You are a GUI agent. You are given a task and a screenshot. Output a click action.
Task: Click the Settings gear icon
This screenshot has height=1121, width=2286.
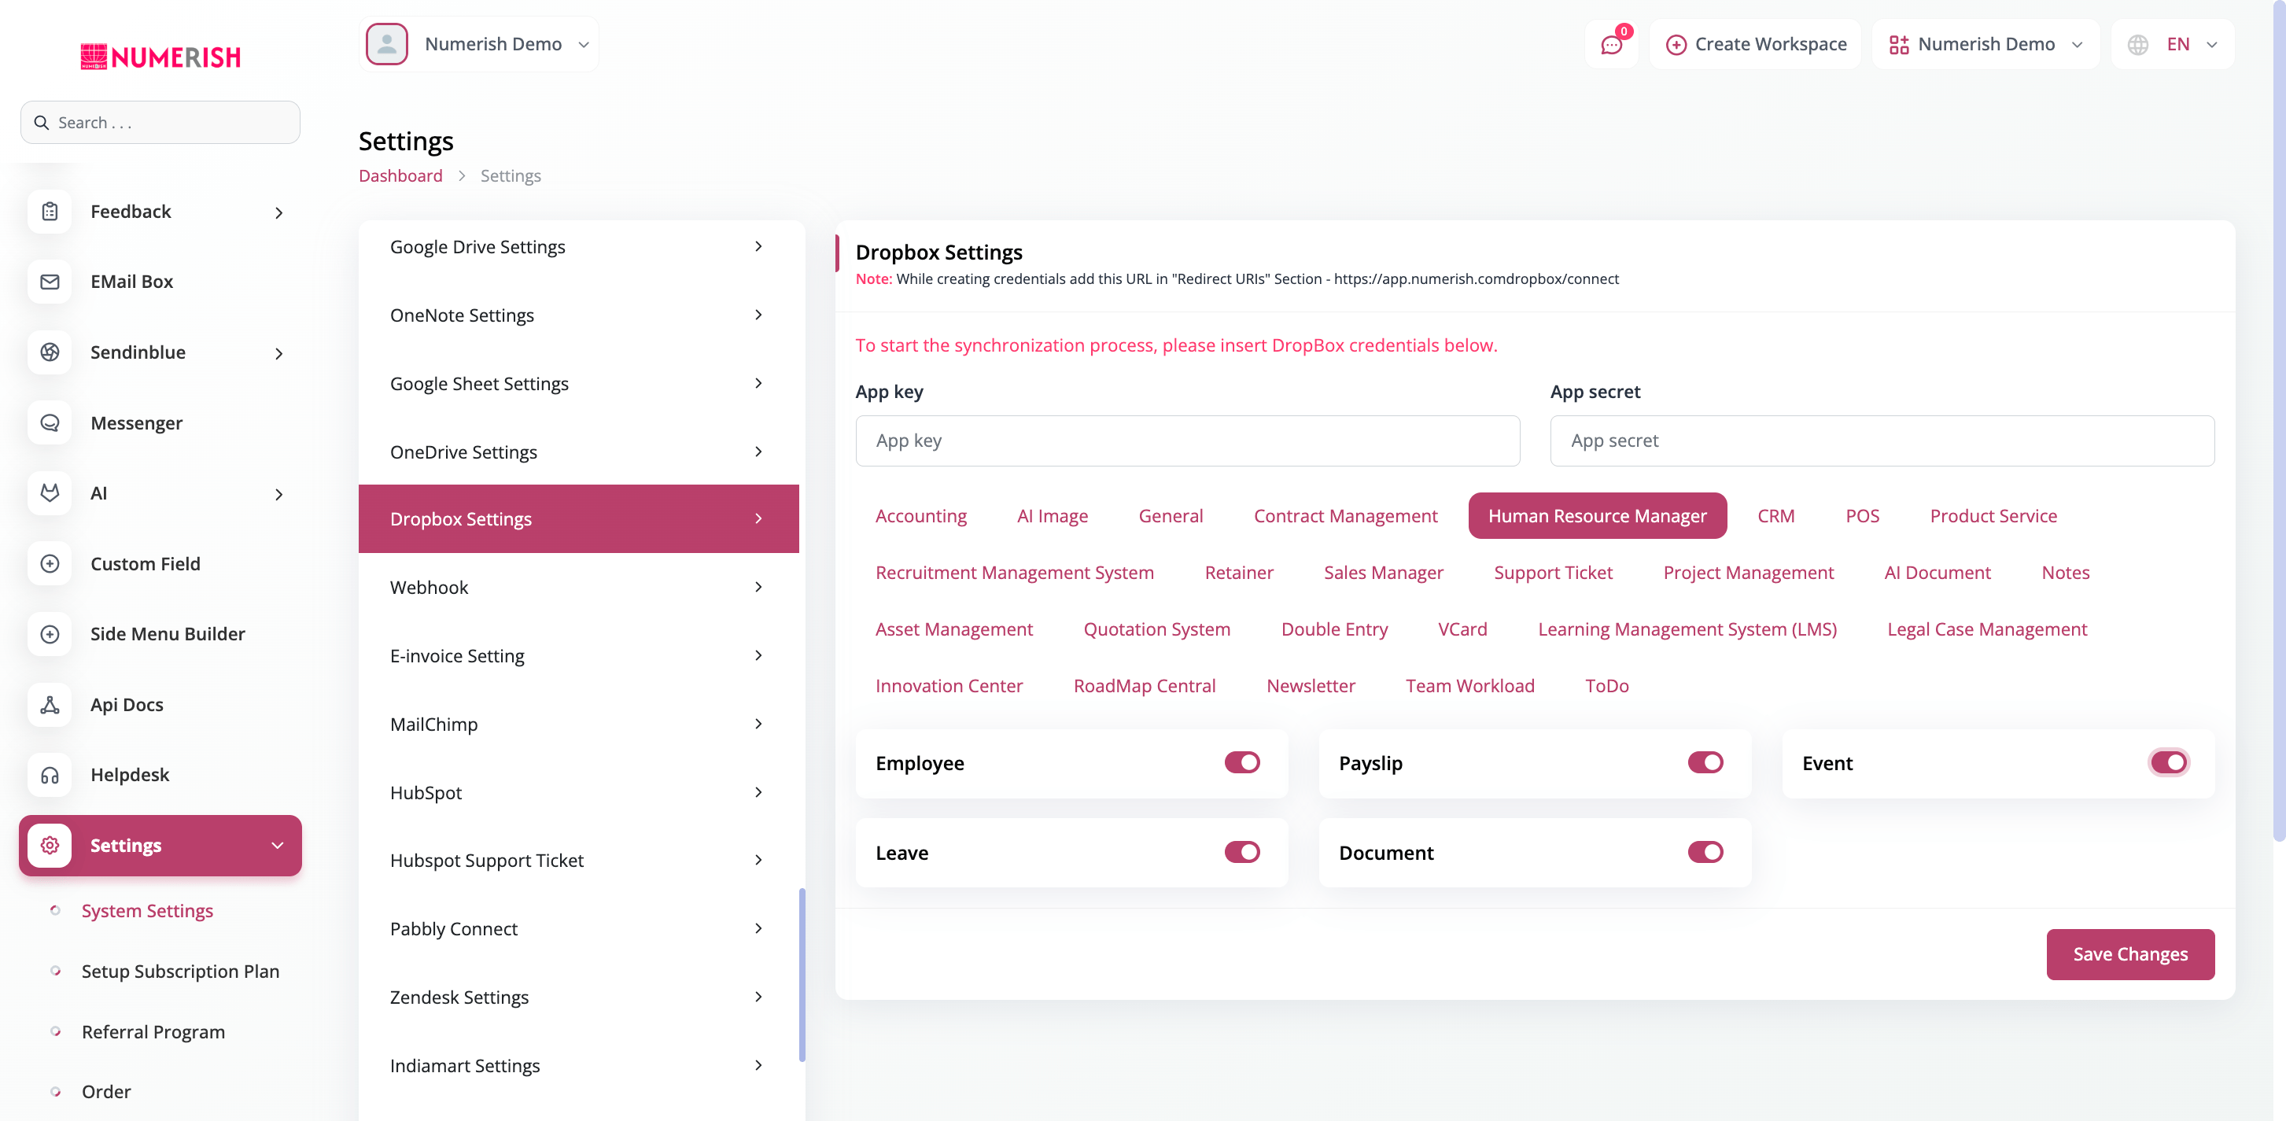(50, 845)
